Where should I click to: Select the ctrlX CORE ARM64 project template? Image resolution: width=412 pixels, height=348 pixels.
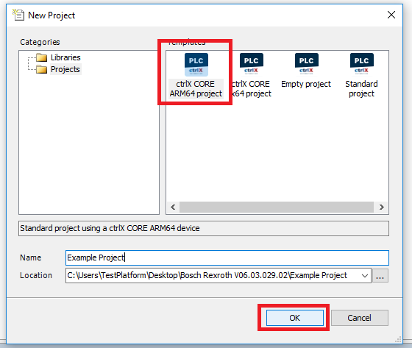point(196,76)
